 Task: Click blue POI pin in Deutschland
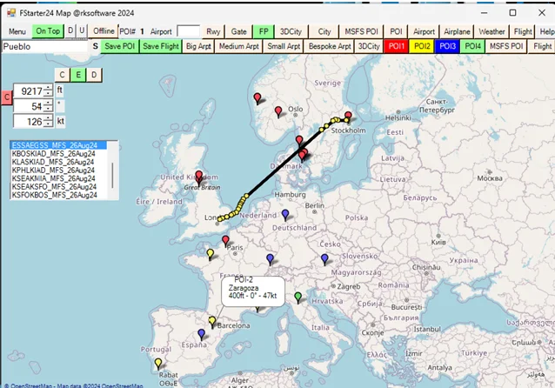(285, 215)
